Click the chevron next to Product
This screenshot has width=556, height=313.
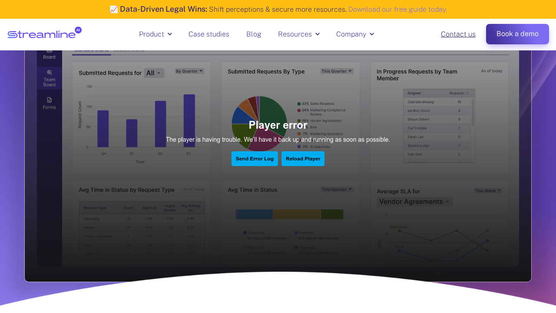(170, 34)
